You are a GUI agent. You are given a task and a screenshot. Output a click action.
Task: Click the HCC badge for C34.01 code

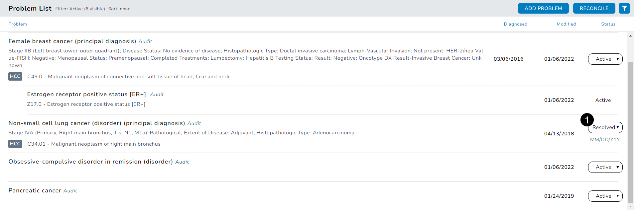tap(15, 144)
